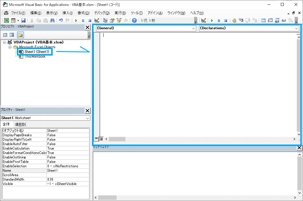Image resolution: width=303 pixels, height=201 pixels.
Task: Click the ScrollArea property value field
Action: click(68, 175)
